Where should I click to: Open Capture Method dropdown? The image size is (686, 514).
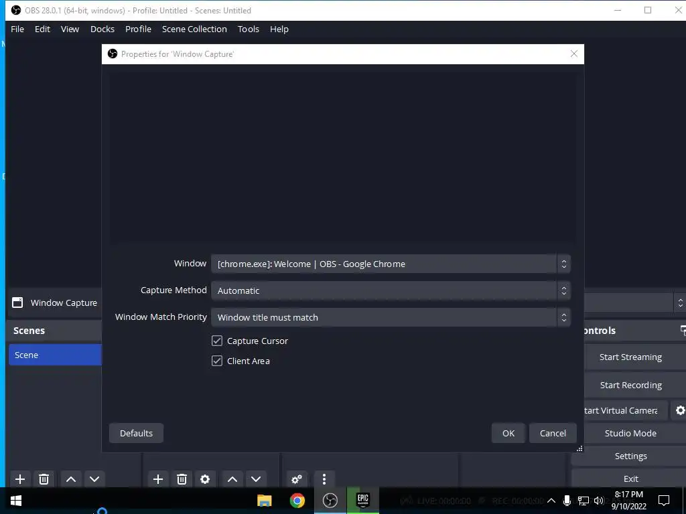(x=391, y=290)
